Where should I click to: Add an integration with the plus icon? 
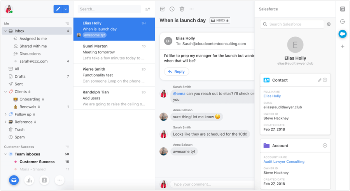coord(343,46)
